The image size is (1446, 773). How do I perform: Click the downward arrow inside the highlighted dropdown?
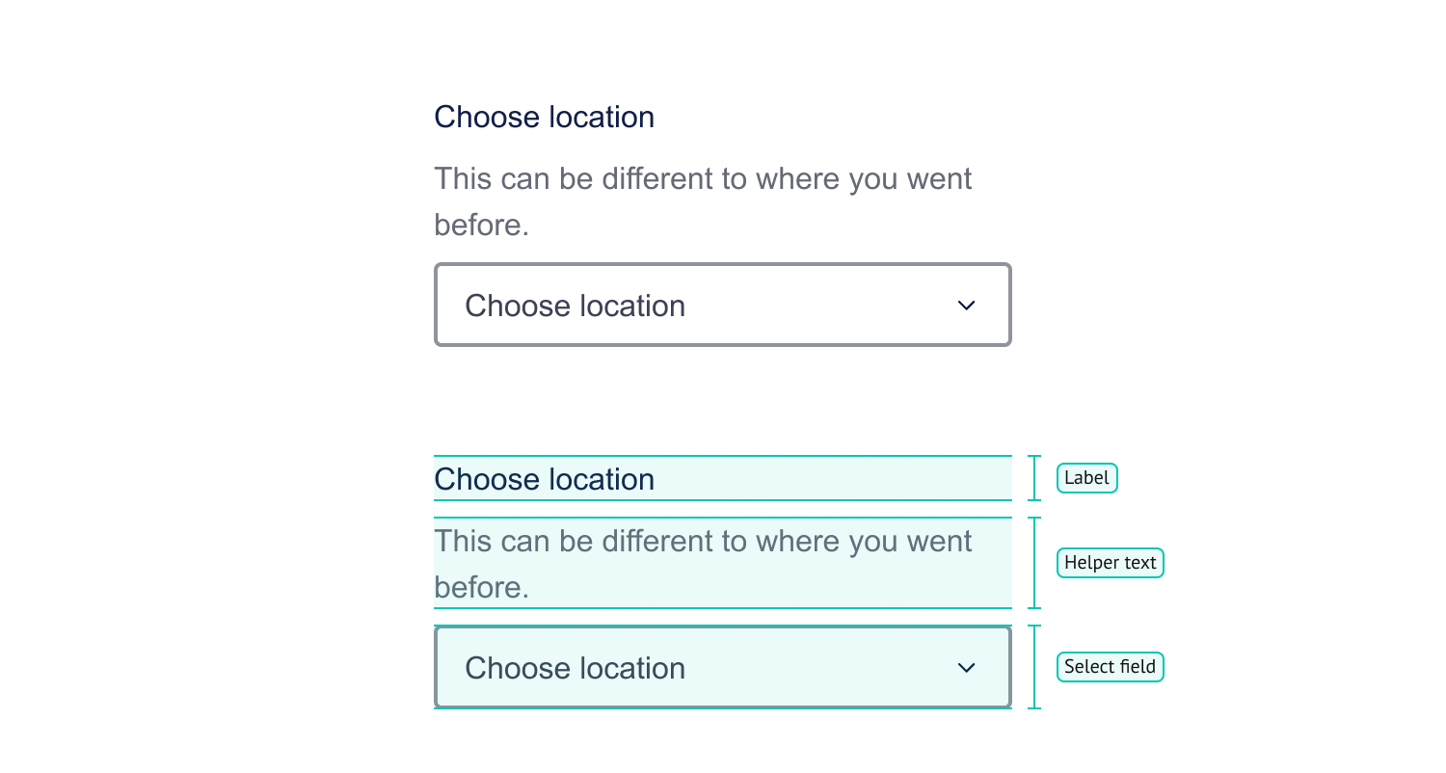click(x=966, y=667)
